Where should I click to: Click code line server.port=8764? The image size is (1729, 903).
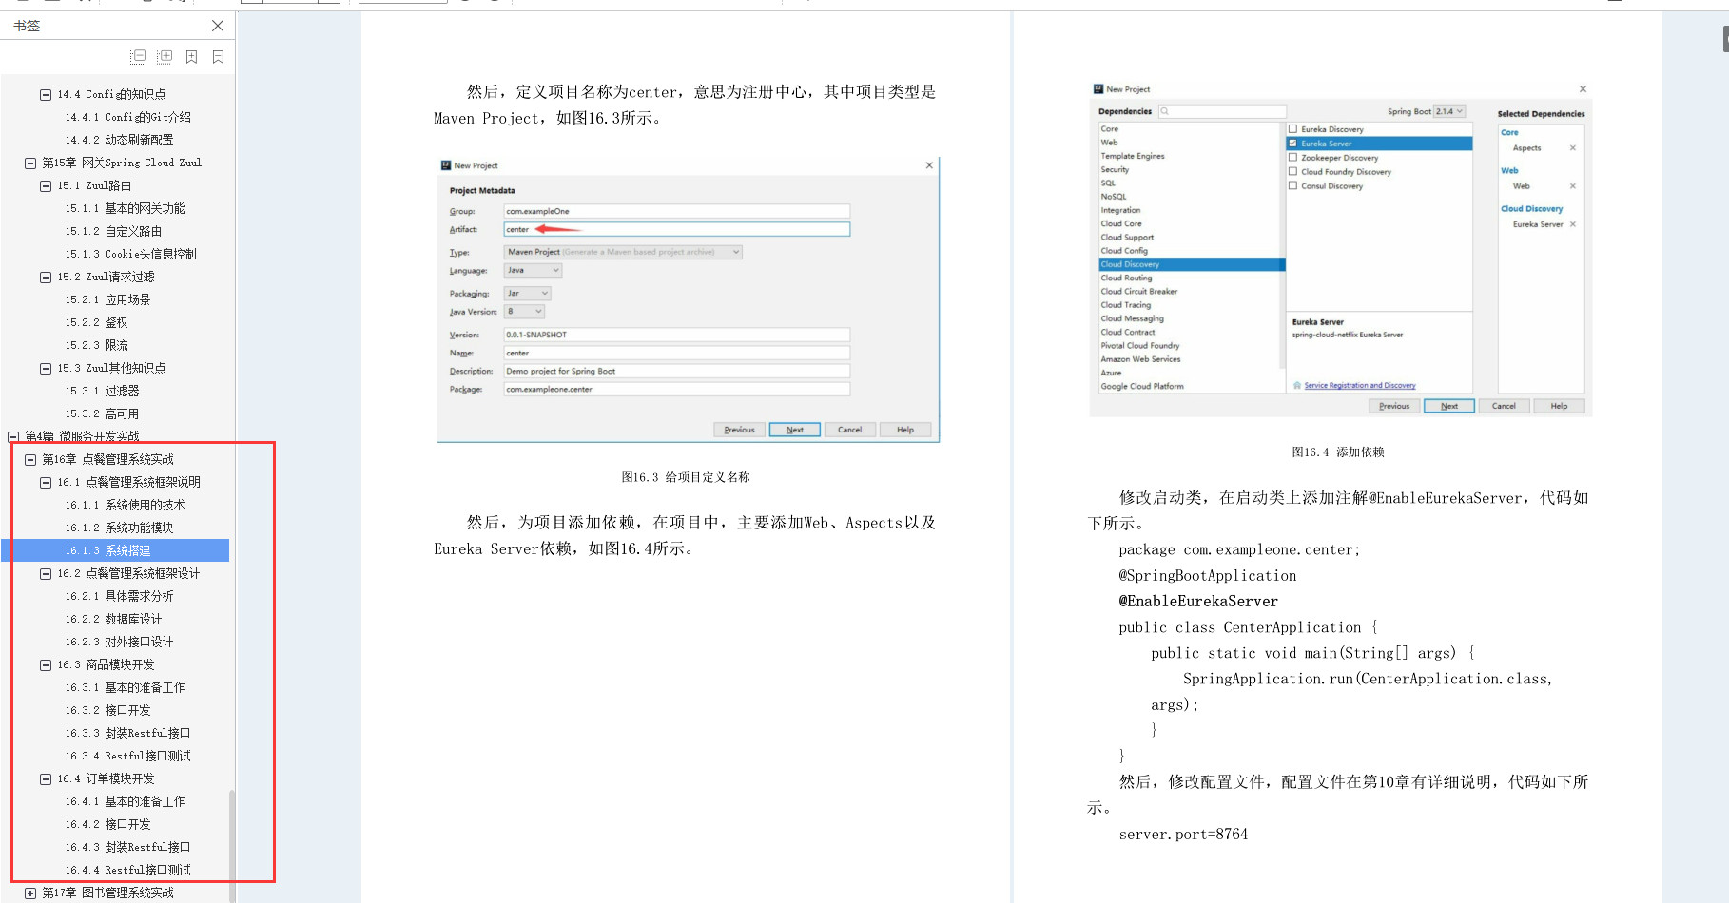click(1183, 835)
